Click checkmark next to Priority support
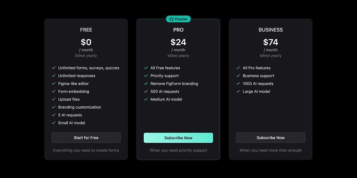 tap(146, 76)
